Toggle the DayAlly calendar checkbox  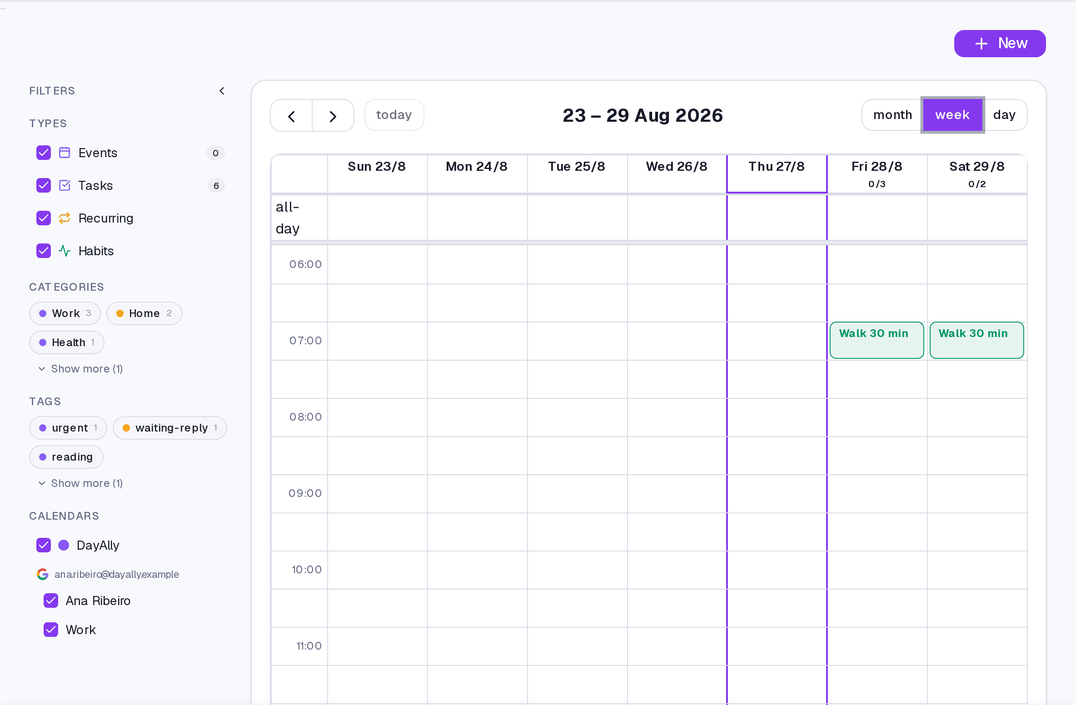[44, 545]
